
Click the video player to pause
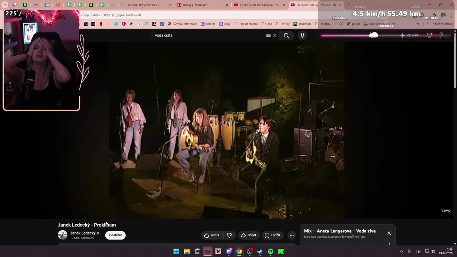click(227, 130)
